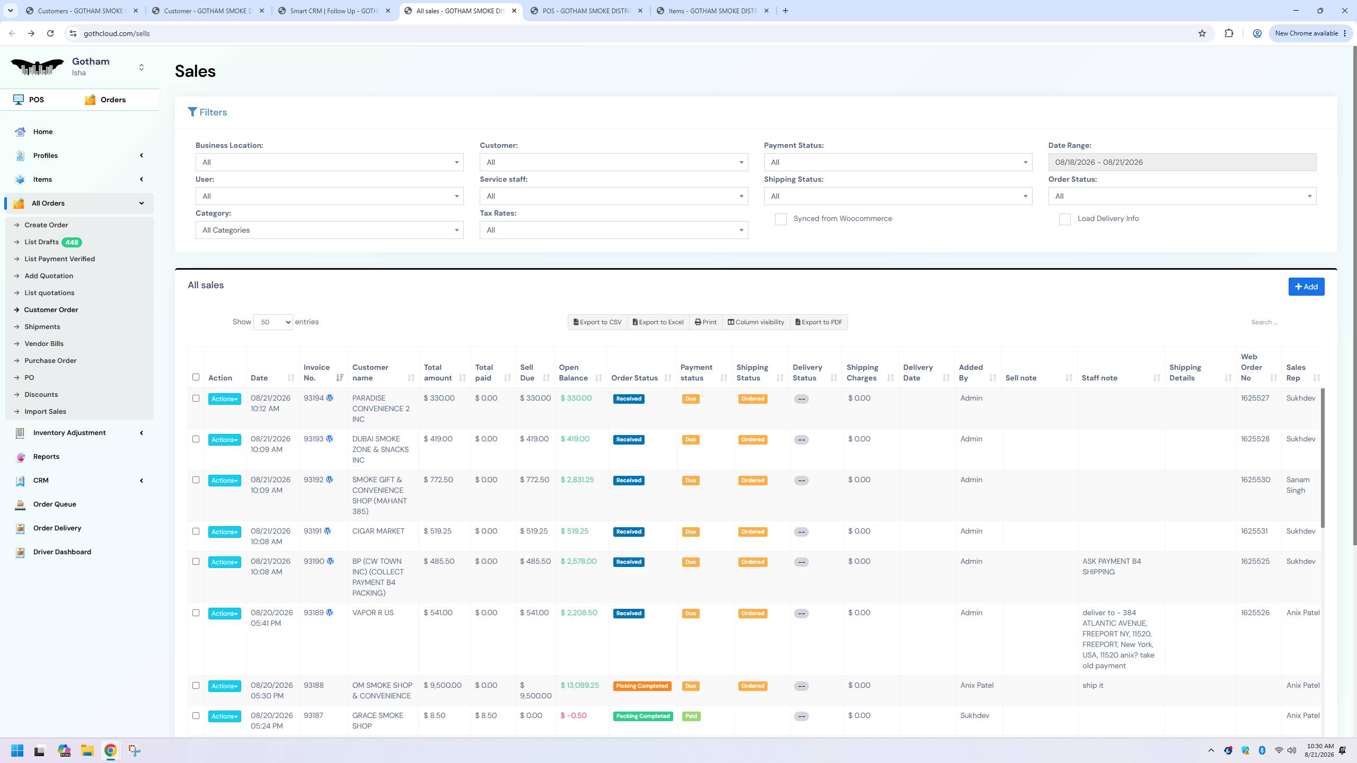Change the Show entries count dropdown

(x=273, y=322)
